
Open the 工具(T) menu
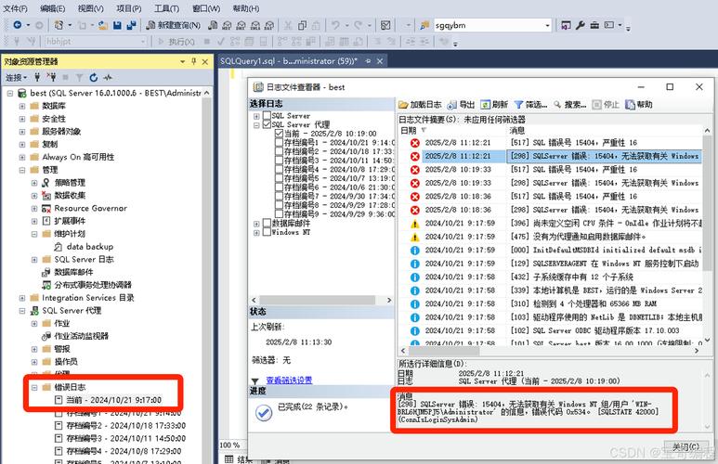pos(166,8)
